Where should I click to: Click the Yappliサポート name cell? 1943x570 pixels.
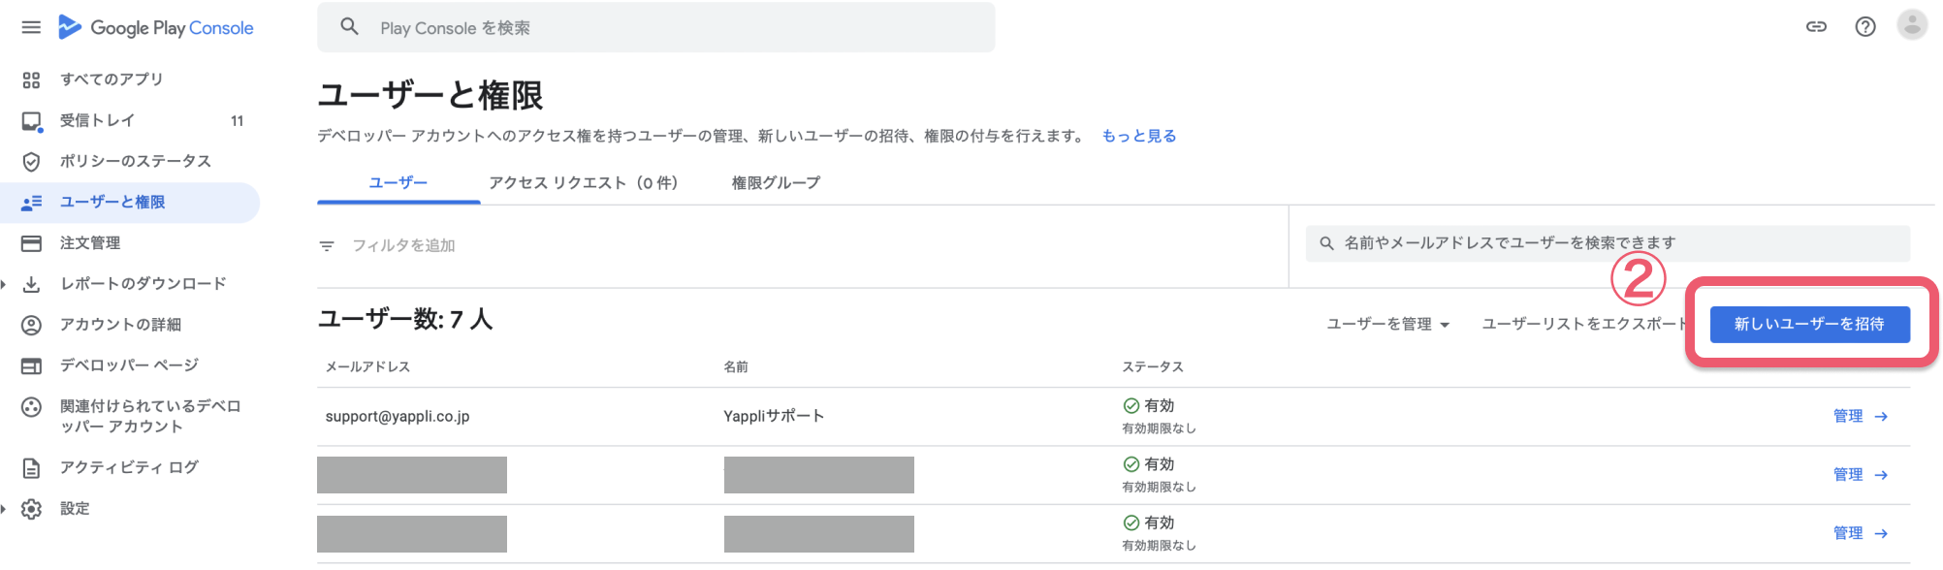pyautogui.click(x=774, y=417)
